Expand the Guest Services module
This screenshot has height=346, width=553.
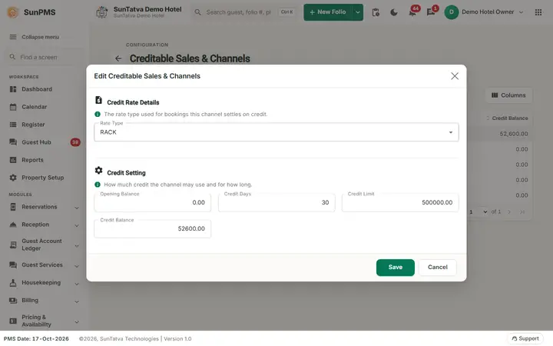pos(77,266)
